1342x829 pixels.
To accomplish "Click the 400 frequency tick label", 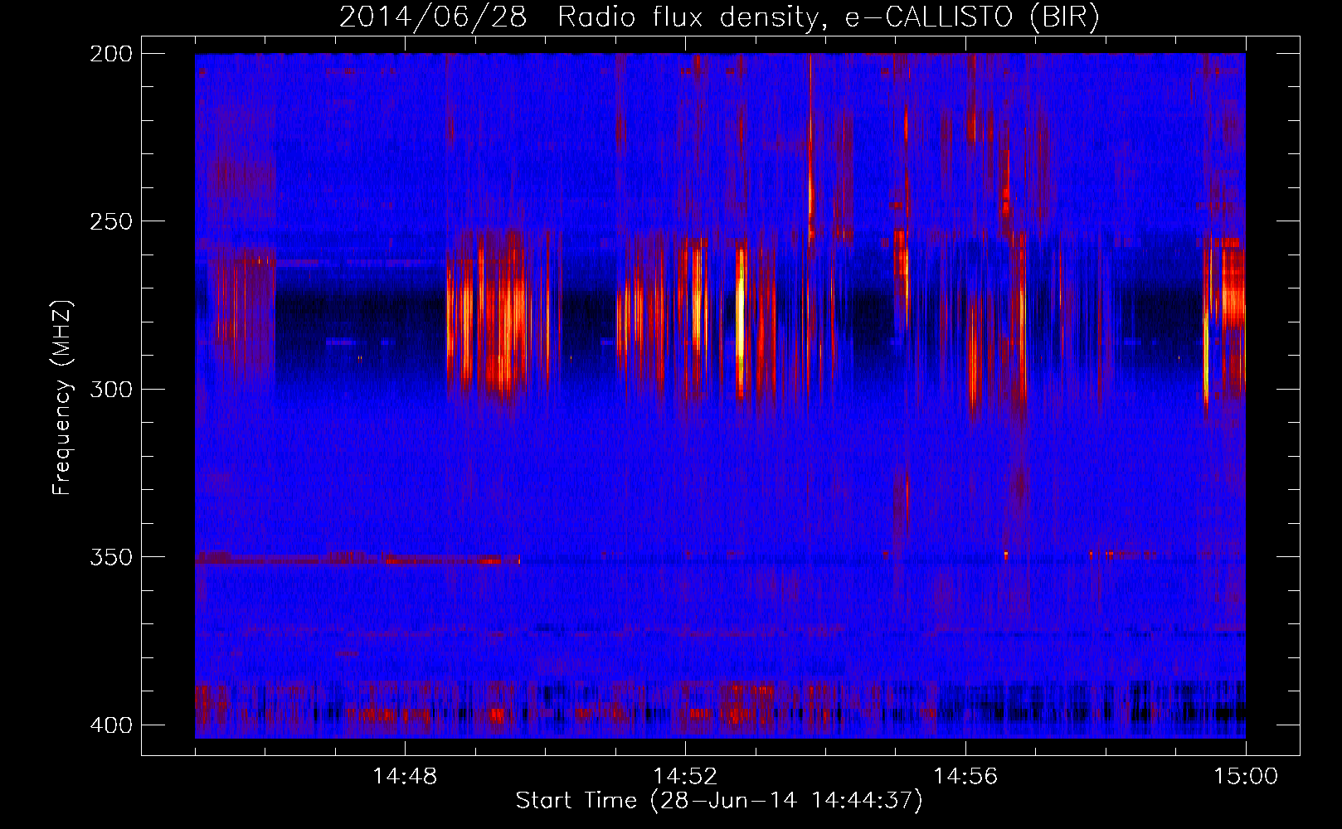I will click(111, 725).
